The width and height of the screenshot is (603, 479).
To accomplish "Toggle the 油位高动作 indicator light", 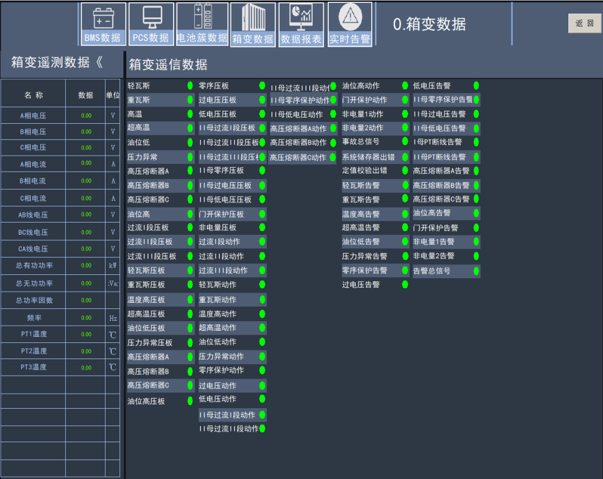I will point(405,86).
